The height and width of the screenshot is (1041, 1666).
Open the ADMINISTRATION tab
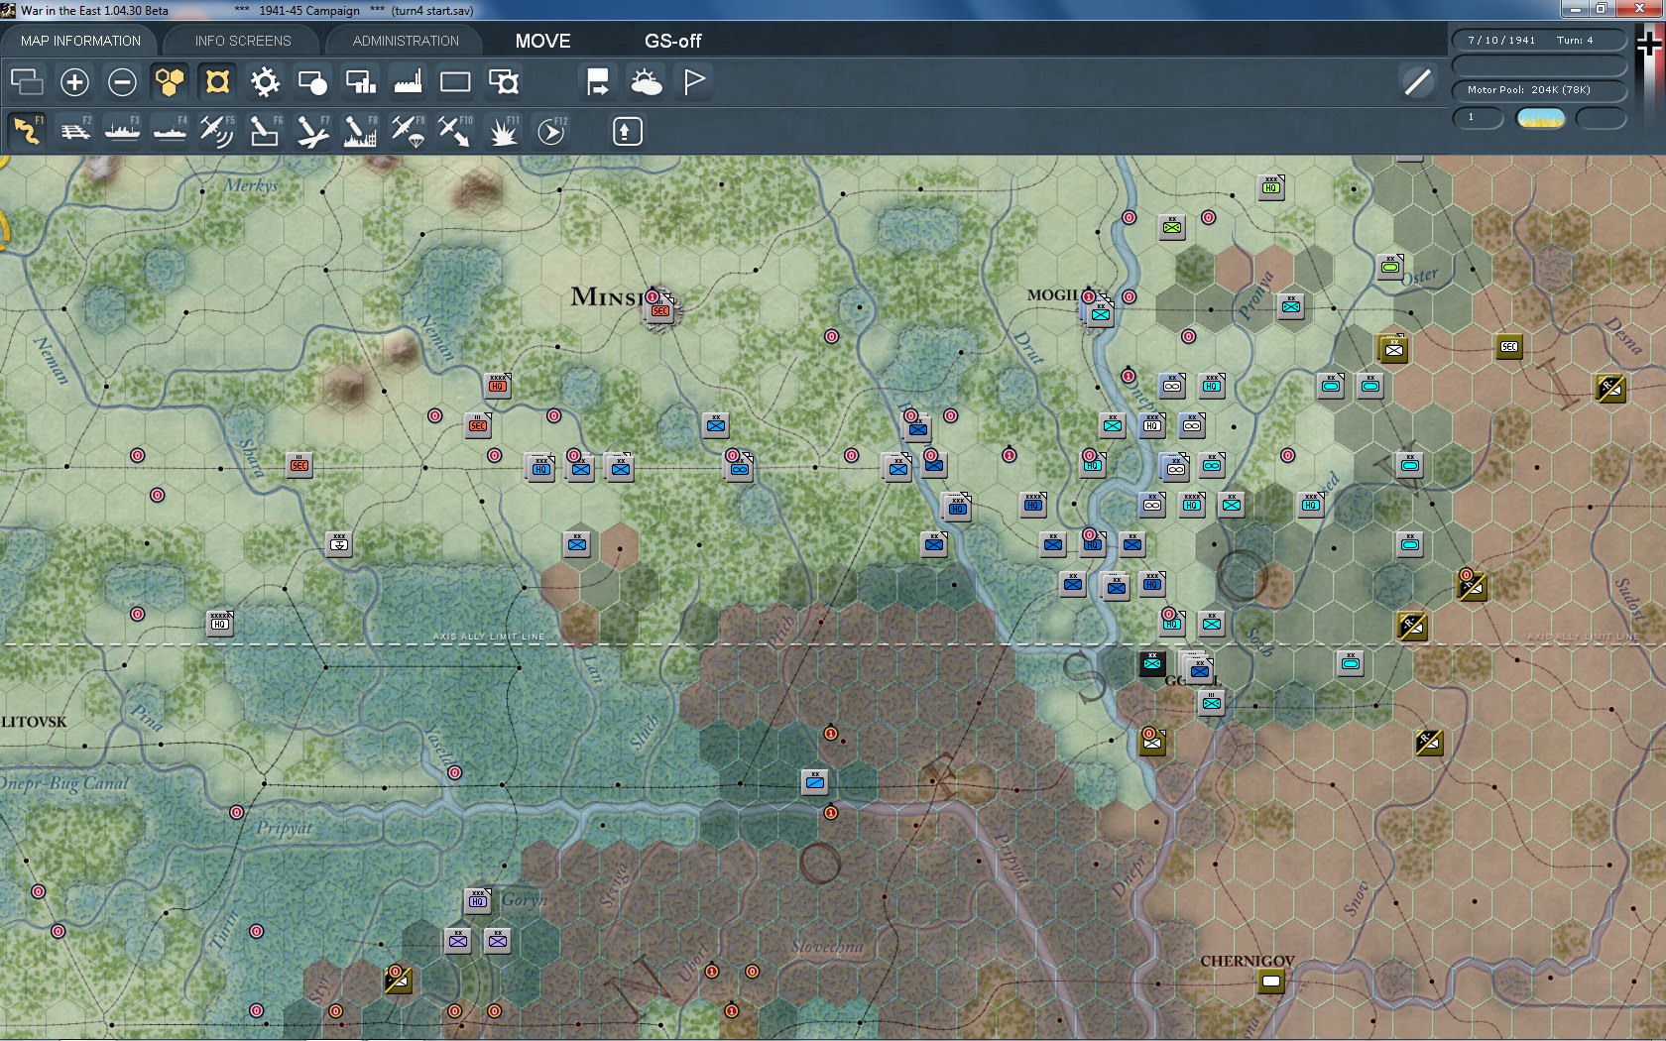point(406,41)
